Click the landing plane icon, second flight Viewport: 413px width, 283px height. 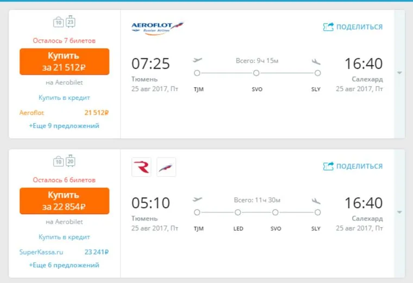point(316,200)
